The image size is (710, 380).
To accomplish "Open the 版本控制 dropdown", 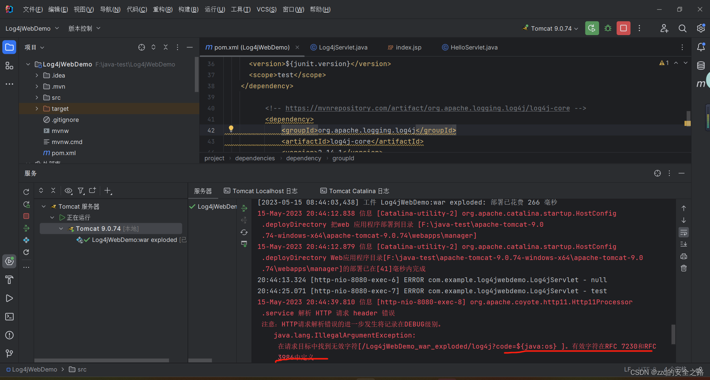I will tap(84, 28).
